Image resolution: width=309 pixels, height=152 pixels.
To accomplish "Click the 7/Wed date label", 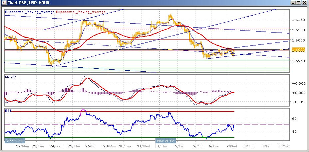I will 232,146.
